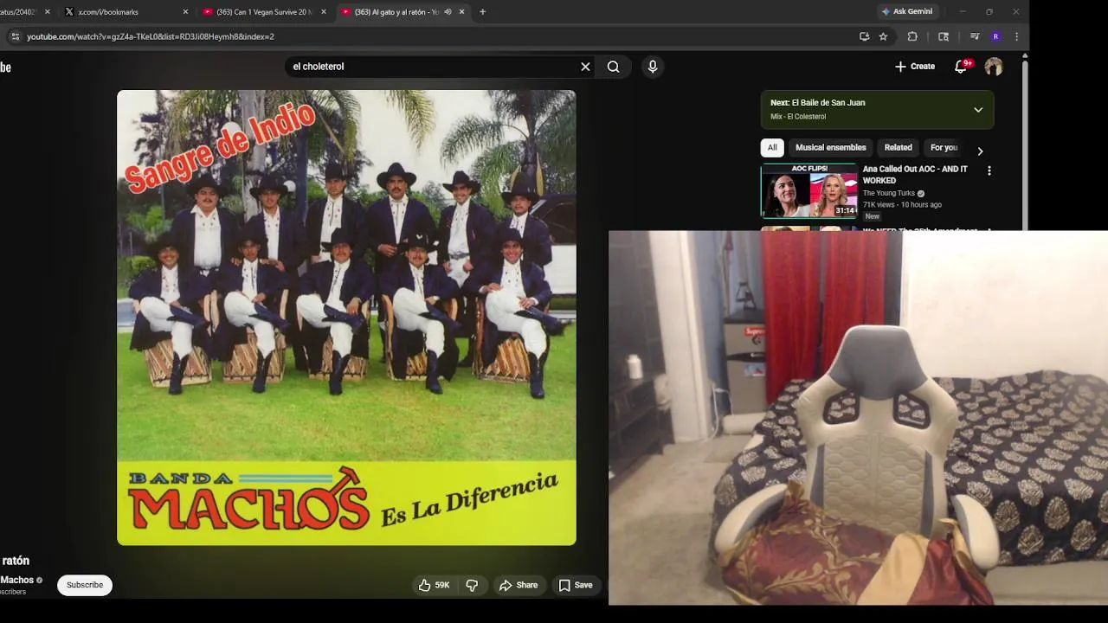1108x623 pixels.
Task: Open the notifications bell
Action: (x=961, y=67)
